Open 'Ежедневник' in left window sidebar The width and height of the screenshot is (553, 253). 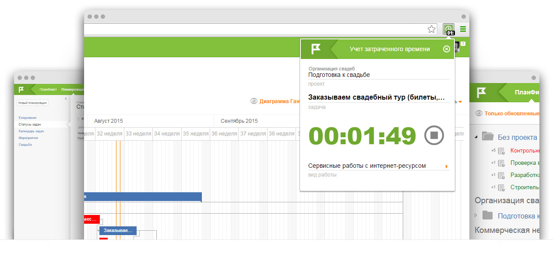pyautogui.click(x=28, y=118)
